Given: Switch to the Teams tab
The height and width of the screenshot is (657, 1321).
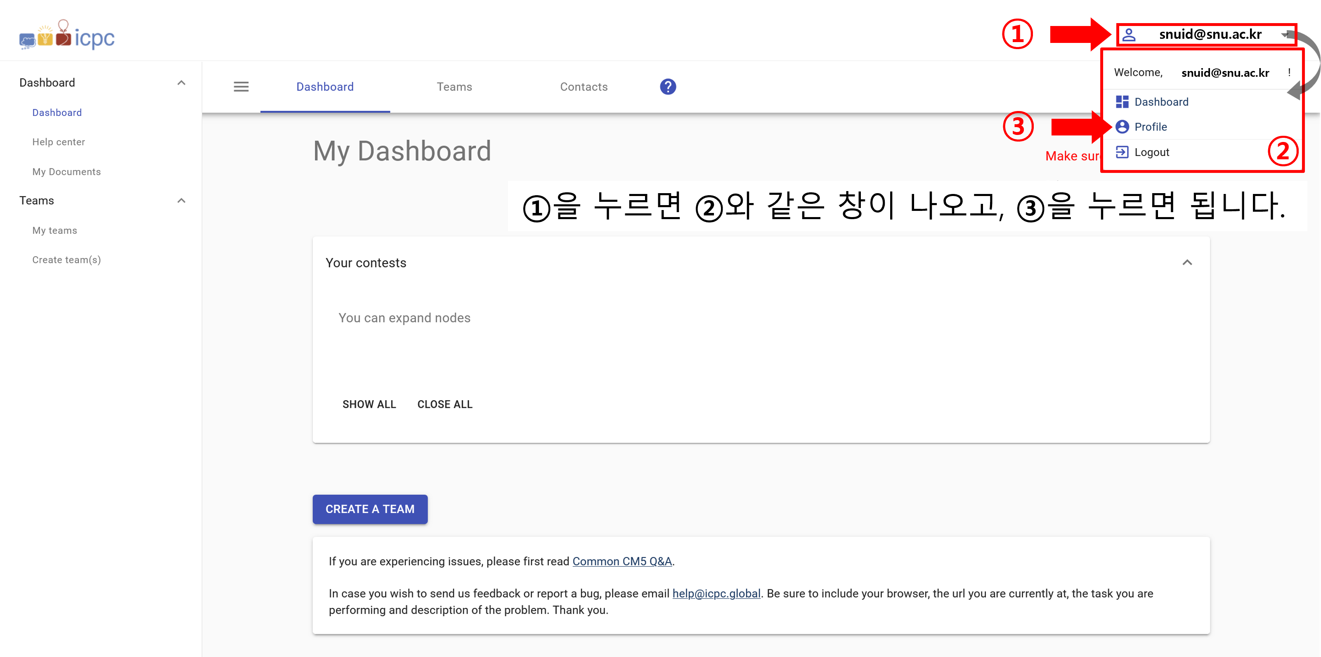Looking at the screenshot, I should click(x=454, y=87).
